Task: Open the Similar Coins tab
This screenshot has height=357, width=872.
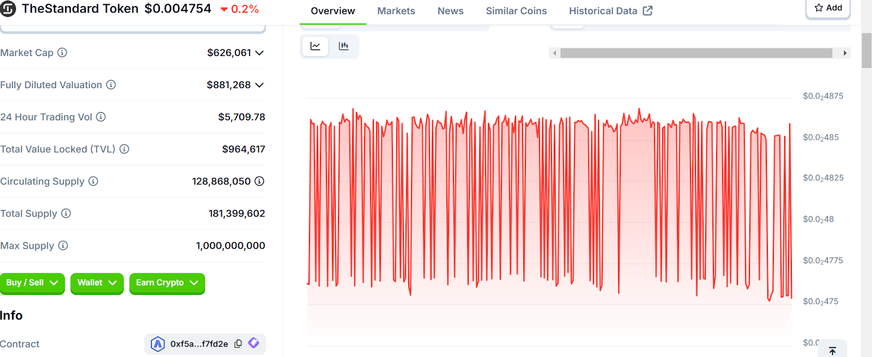Action: click(516, 11)
